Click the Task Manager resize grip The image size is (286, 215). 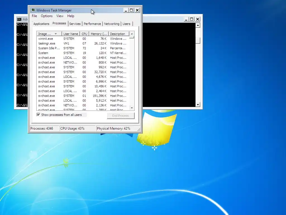click(x=139, y=129)
